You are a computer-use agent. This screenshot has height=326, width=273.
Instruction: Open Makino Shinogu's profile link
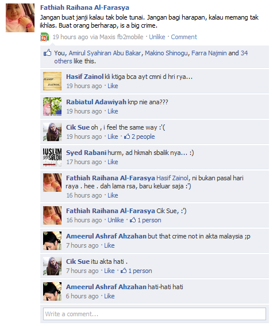166,53
